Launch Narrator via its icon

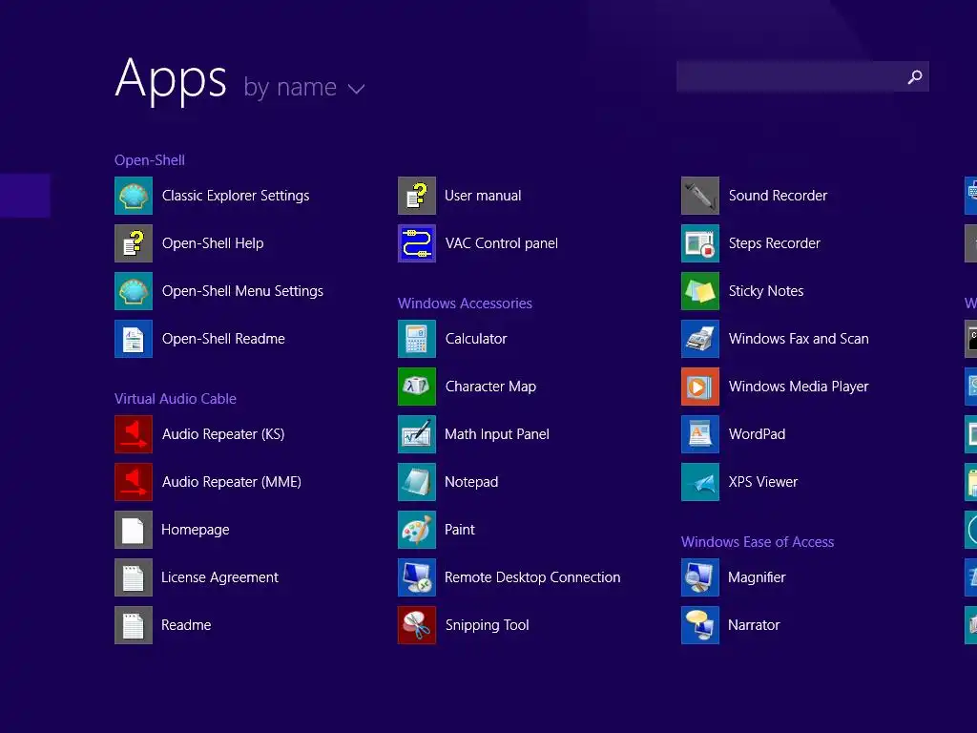[700, 625]
